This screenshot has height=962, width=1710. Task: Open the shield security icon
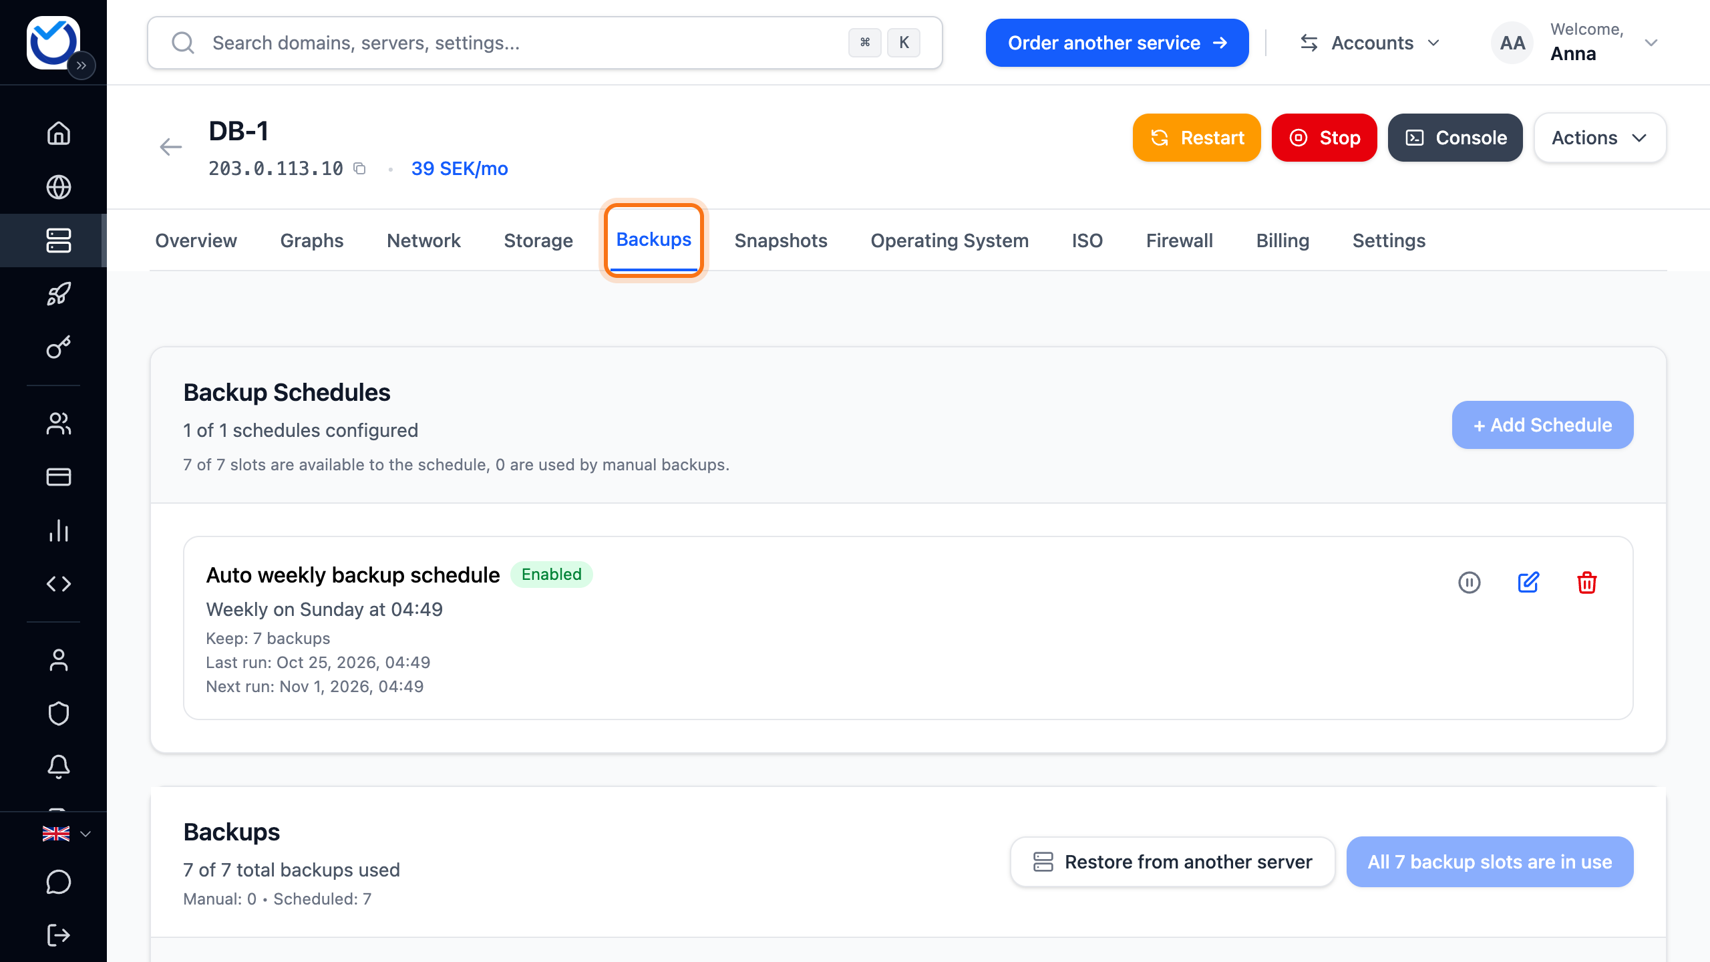coord(59,713)
